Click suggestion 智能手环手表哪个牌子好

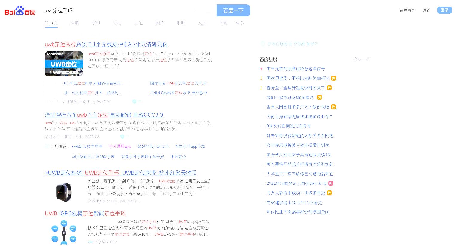pos(143,156)
